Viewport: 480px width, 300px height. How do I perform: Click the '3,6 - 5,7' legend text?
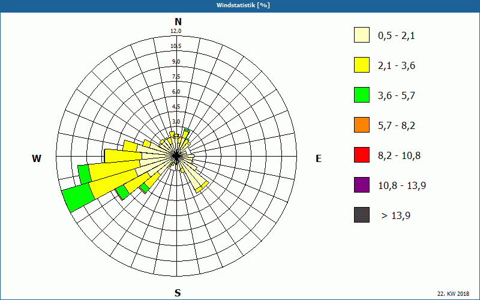coord(397,96)
